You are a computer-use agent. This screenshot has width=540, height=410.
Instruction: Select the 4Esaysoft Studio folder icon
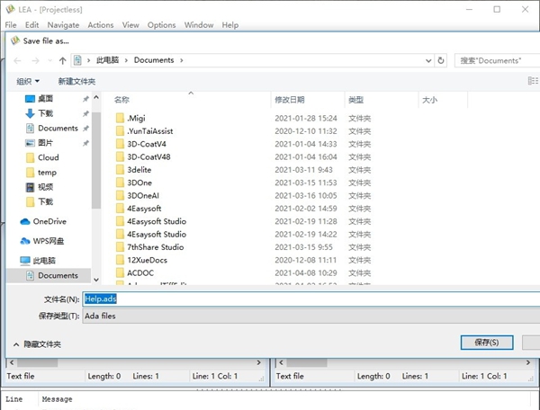click(x=120, y=235)
